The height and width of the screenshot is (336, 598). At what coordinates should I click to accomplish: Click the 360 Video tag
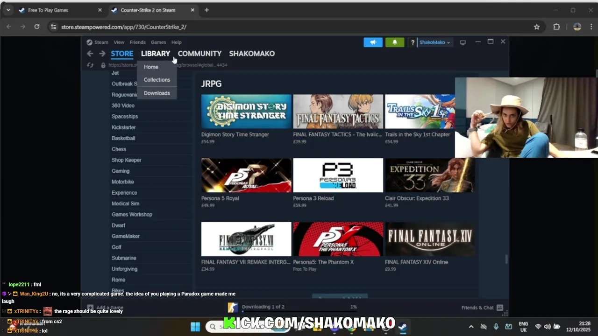click(x=123, y=105)
